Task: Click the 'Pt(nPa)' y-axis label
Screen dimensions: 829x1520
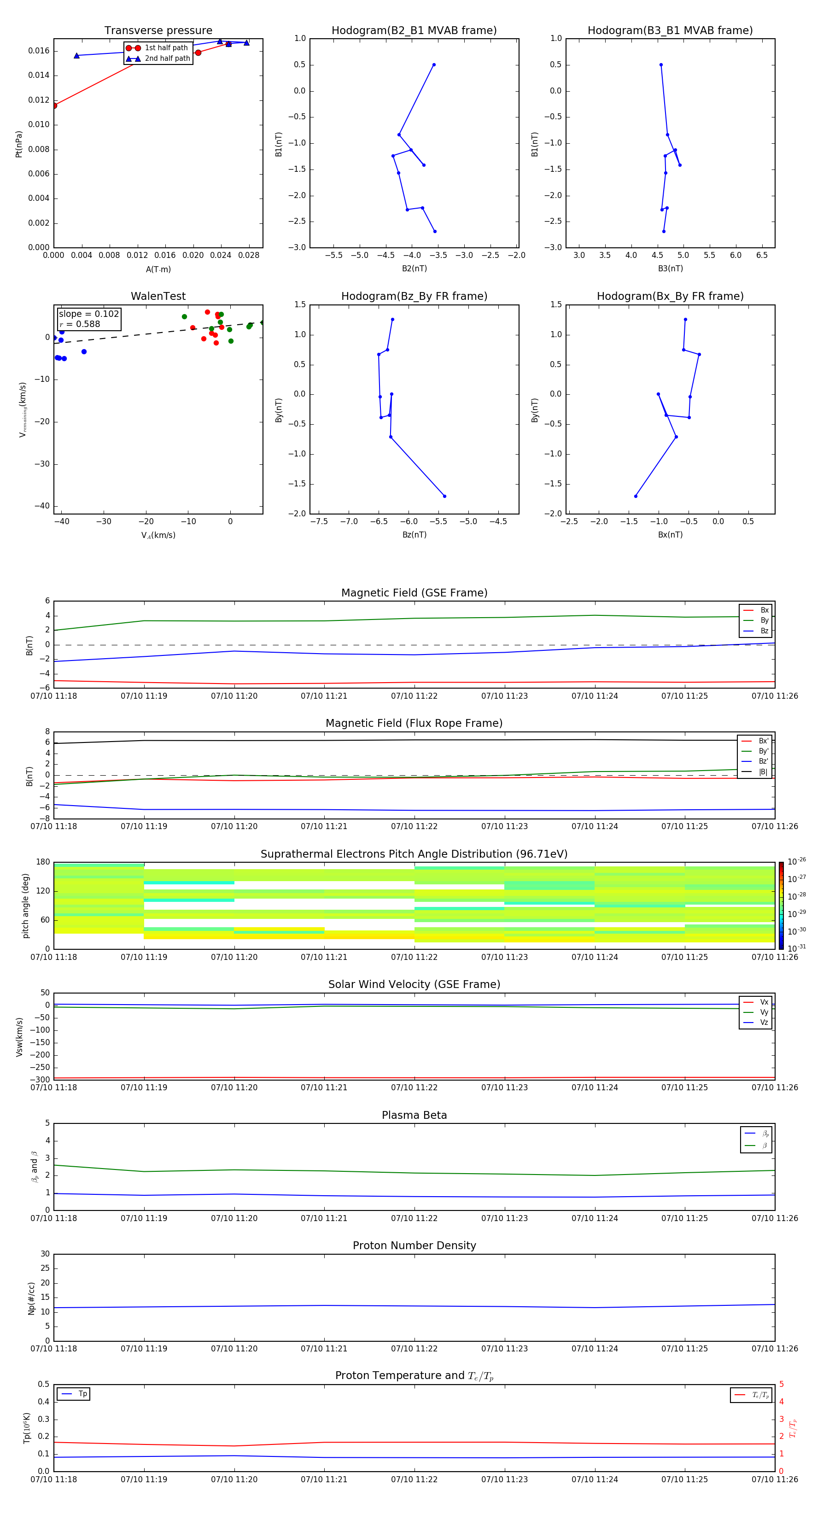Action: coord(19,143)
